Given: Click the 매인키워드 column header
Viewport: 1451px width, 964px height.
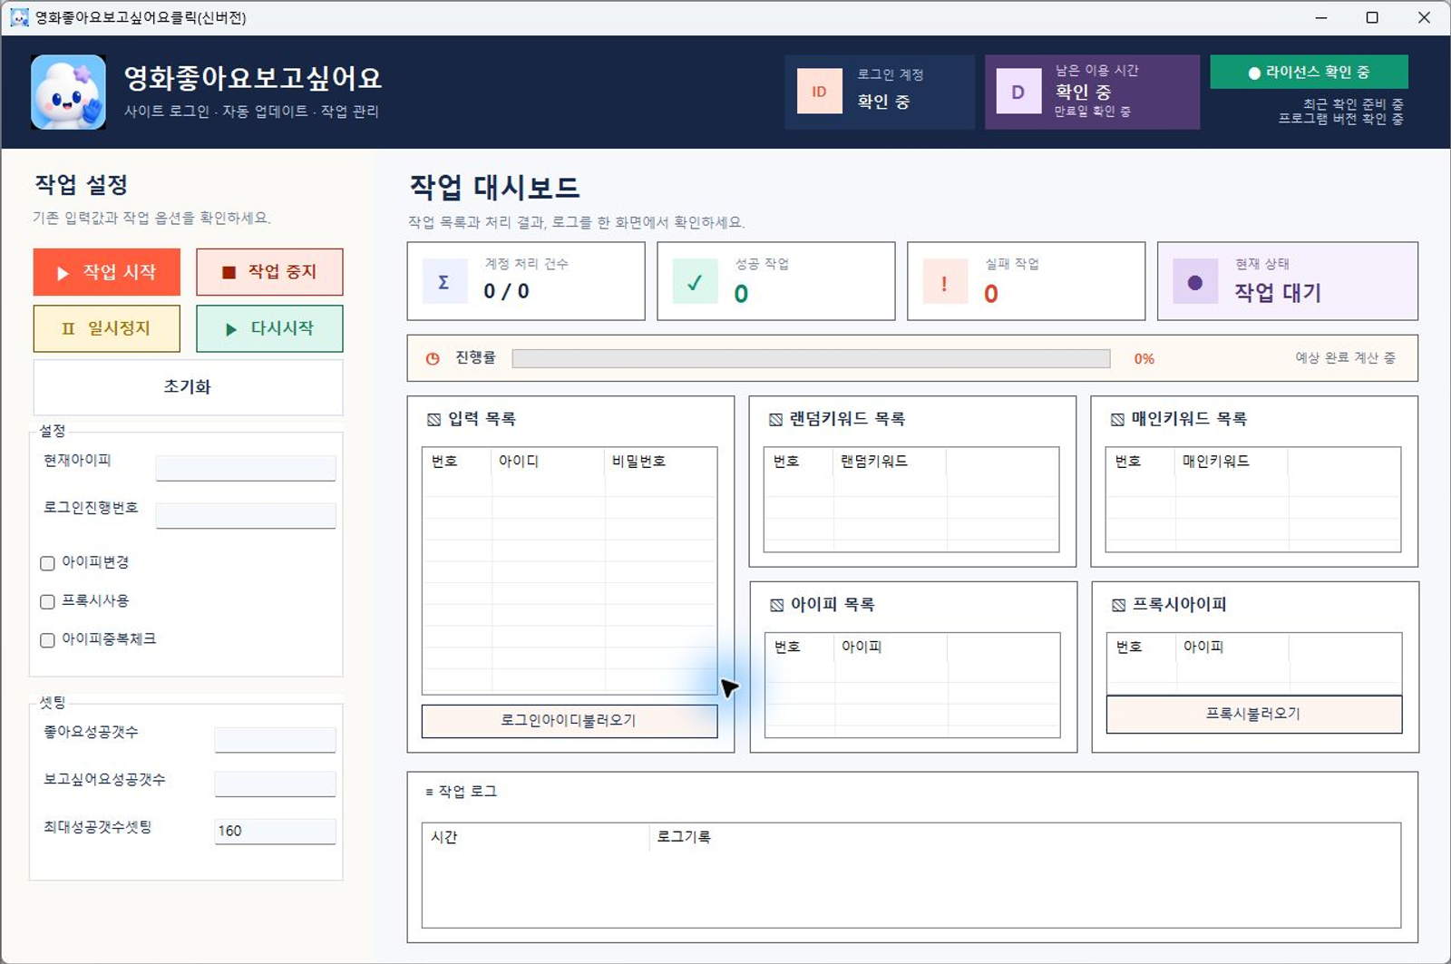Looking at the screenshot, I should [x=1232, y=462].
